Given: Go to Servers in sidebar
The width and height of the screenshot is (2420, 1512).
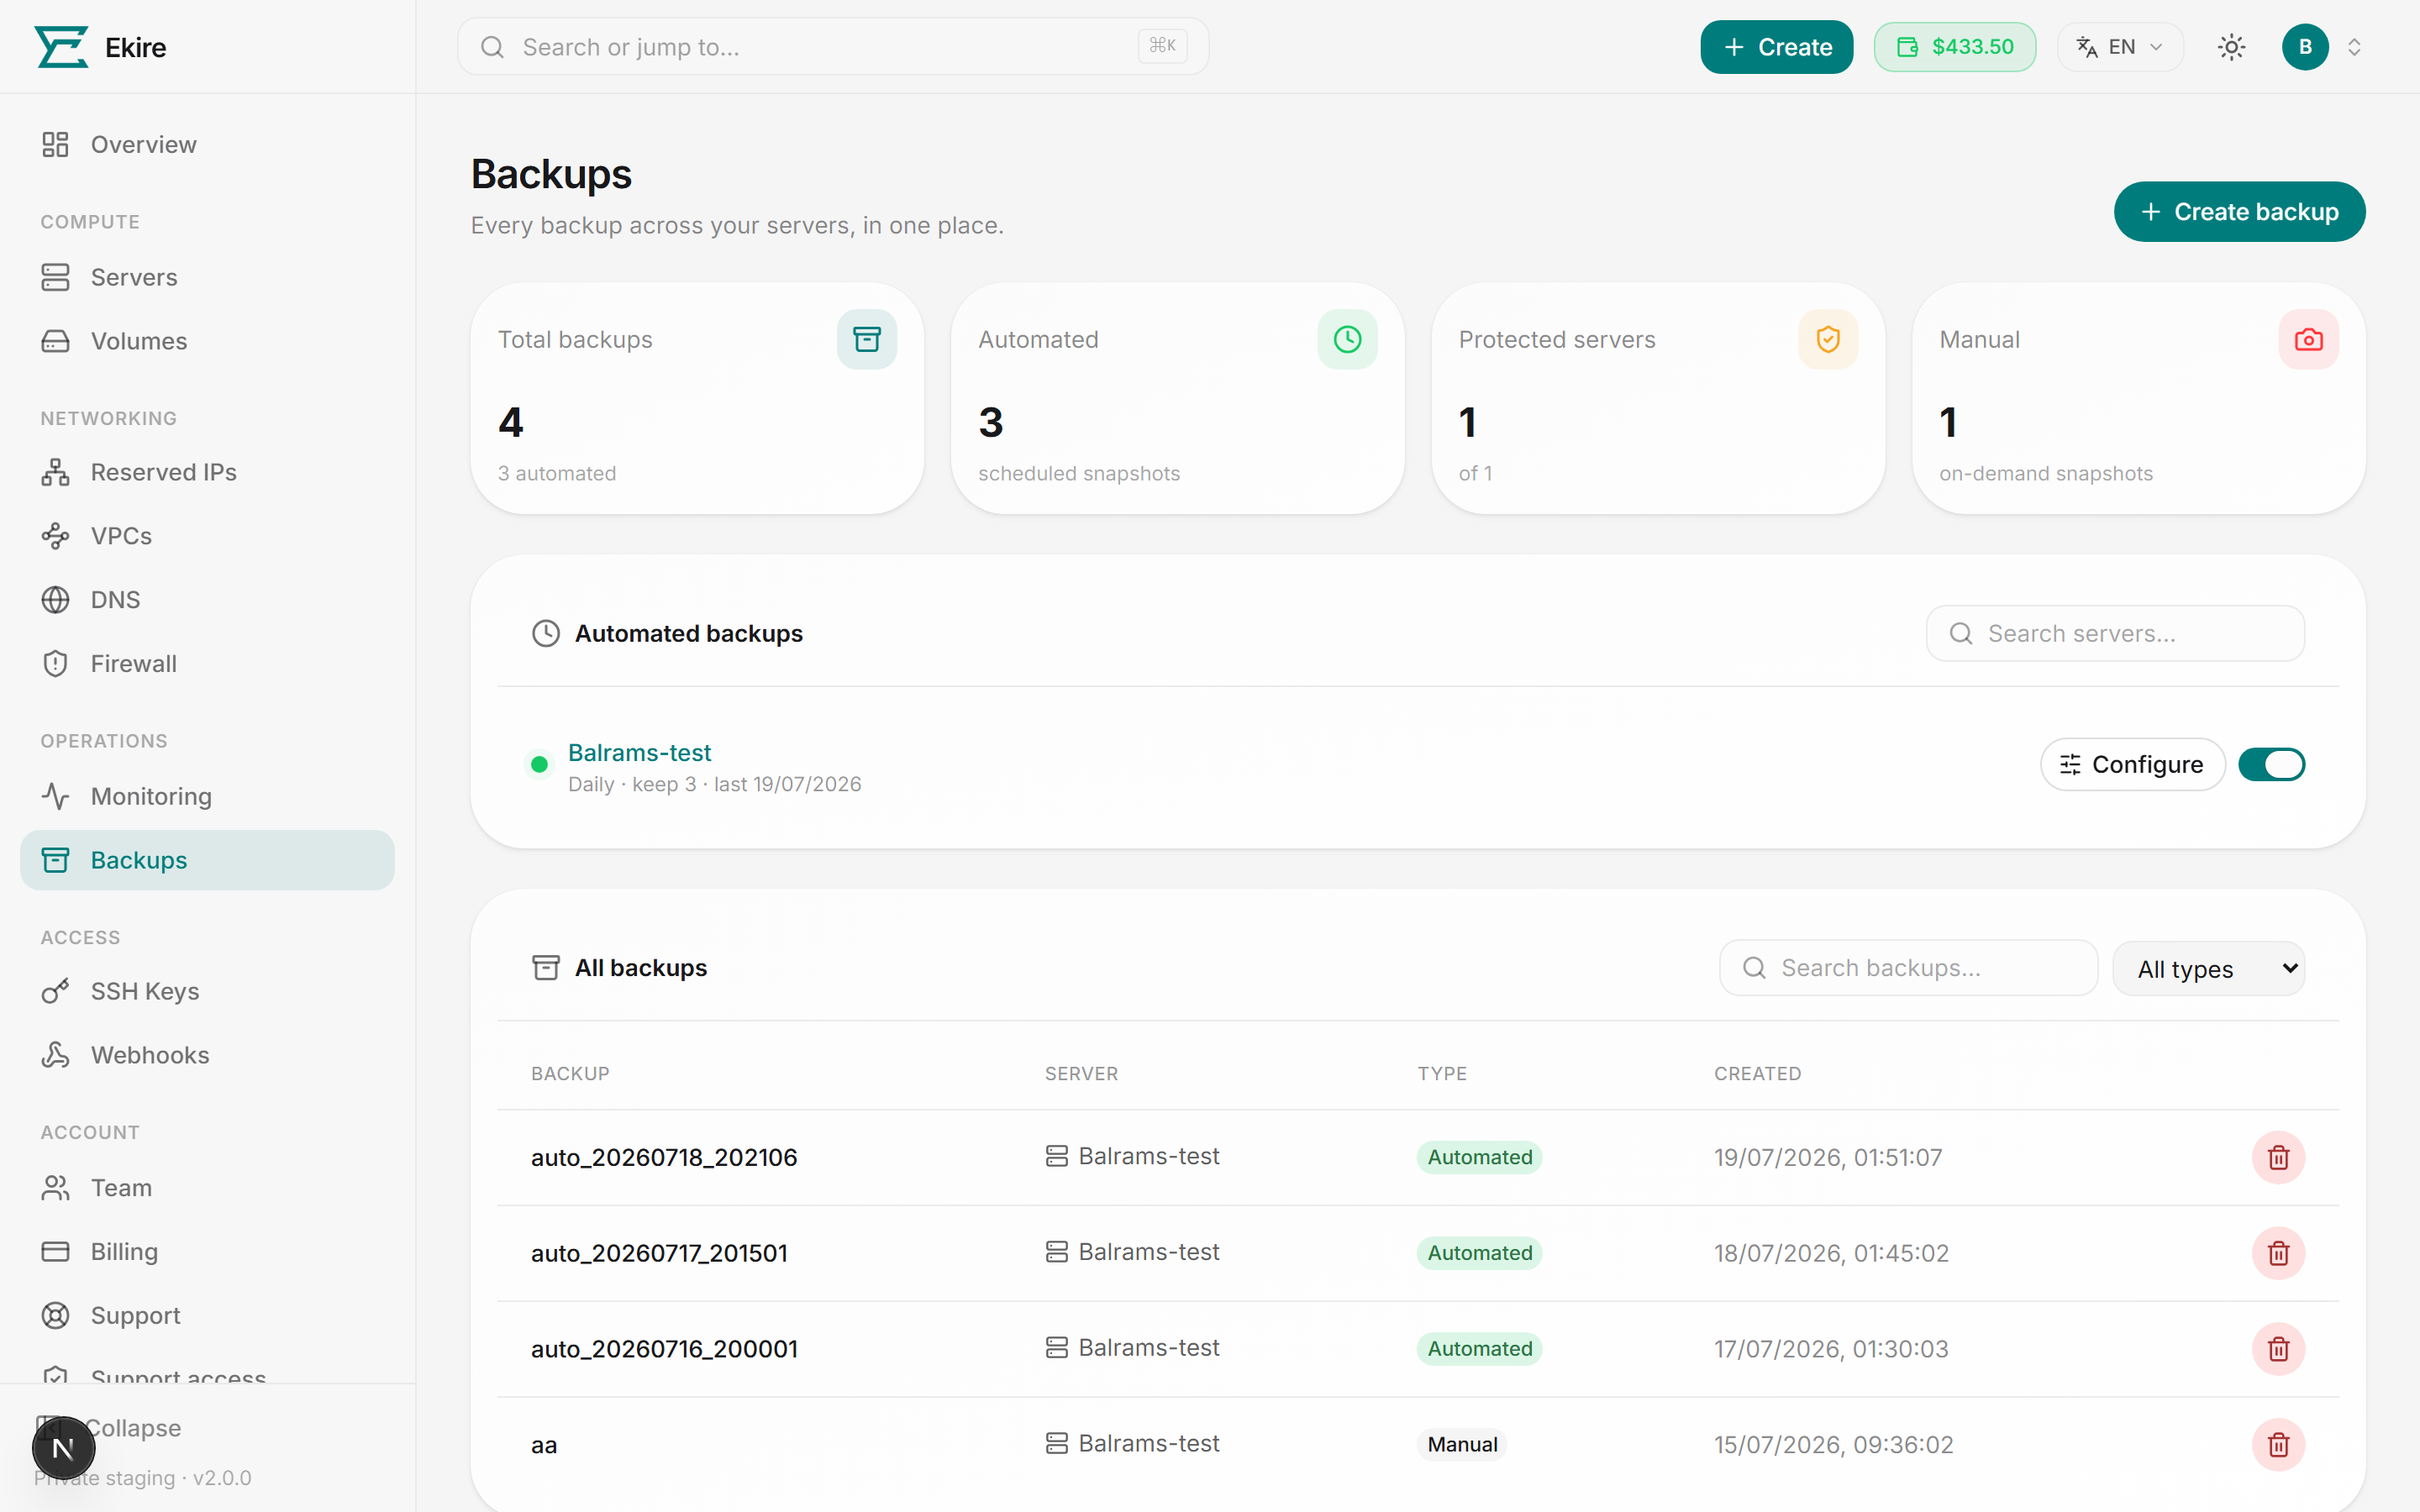Looking at the screenshot, I should pyautogui.click(x=207, y=277).
